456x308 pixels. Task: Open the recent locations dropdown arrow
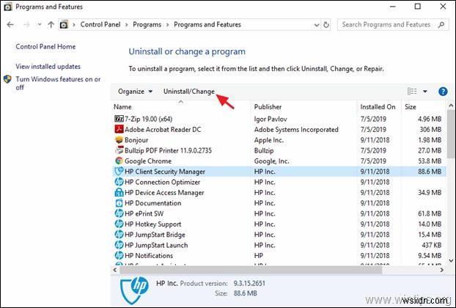point(38,24)
